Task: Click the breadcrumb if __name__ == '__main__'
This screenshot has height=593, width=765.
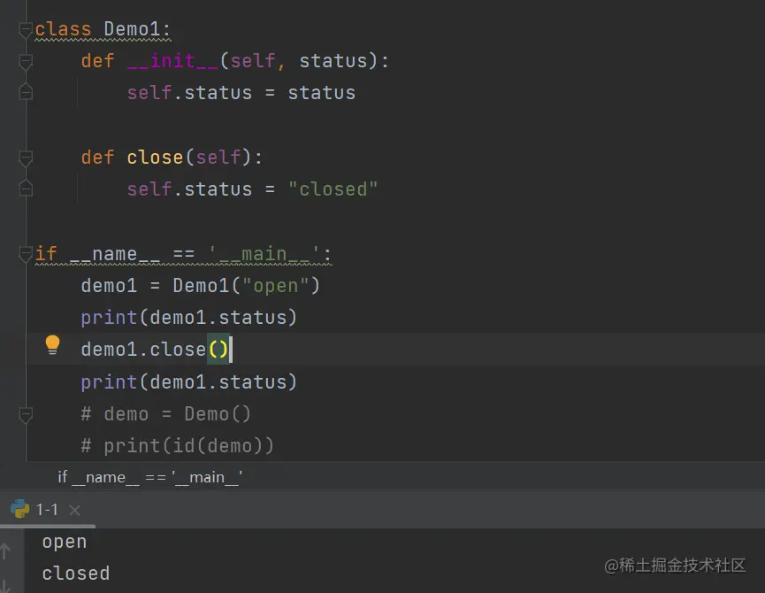Action: (x=149, y=477)
